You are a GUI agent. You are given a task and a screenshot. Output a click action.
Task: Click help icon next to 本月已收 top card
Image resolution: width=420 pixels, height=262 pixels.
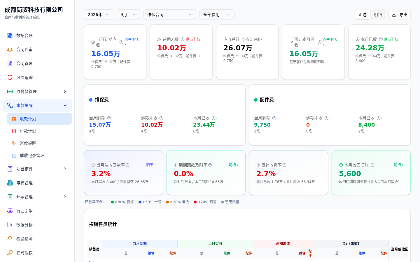coord(381,39)
